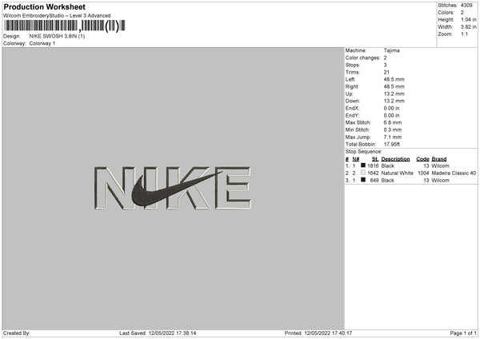The height and width of the screenshot is (339, 480).
Task: Click the 'St.' column header
Action: 375,159
